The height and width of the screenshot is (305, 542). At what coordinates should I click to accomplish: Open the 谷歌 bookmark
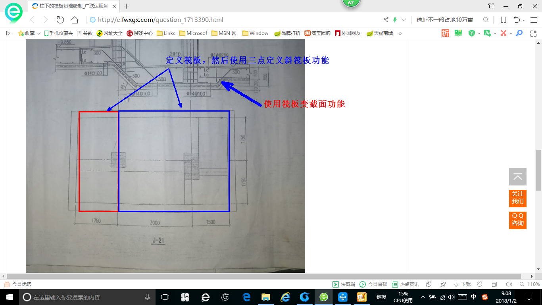(85, 33)
